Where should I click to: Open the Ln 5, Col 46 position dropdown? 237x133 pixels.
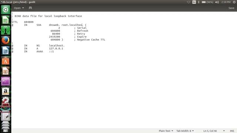[214, 131]
